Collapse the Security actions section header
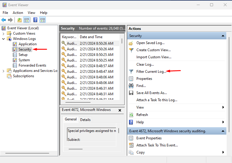This screenshot has width=232, height=163. pyautogui.click(x=223, y=36)
